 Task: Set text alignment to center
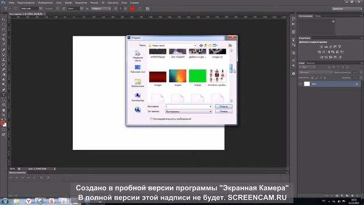(121, 9)
